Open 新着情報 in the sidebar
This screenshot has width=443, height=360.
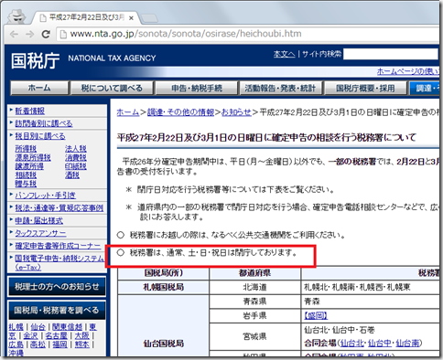pyautogui.click(x=30, y=111)
